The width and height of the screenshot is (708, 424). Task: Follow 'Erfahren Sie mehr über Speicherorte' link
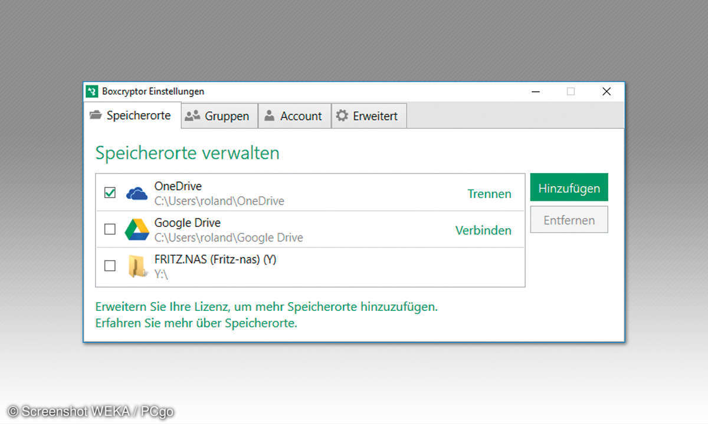click(196, 323)
